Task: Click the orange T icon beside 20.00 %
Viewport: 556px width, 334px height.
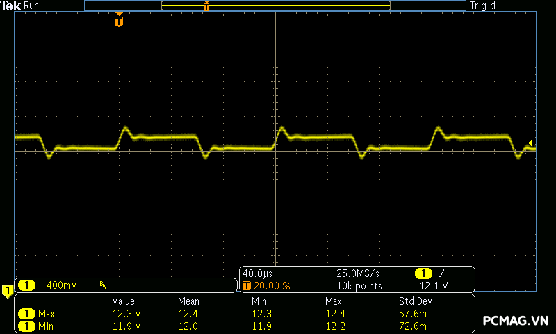Action: 246,286
